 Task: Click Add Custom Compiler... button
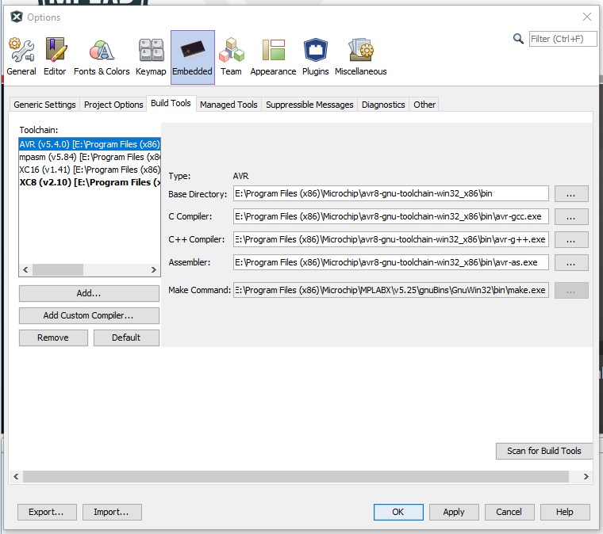point(89,315)
